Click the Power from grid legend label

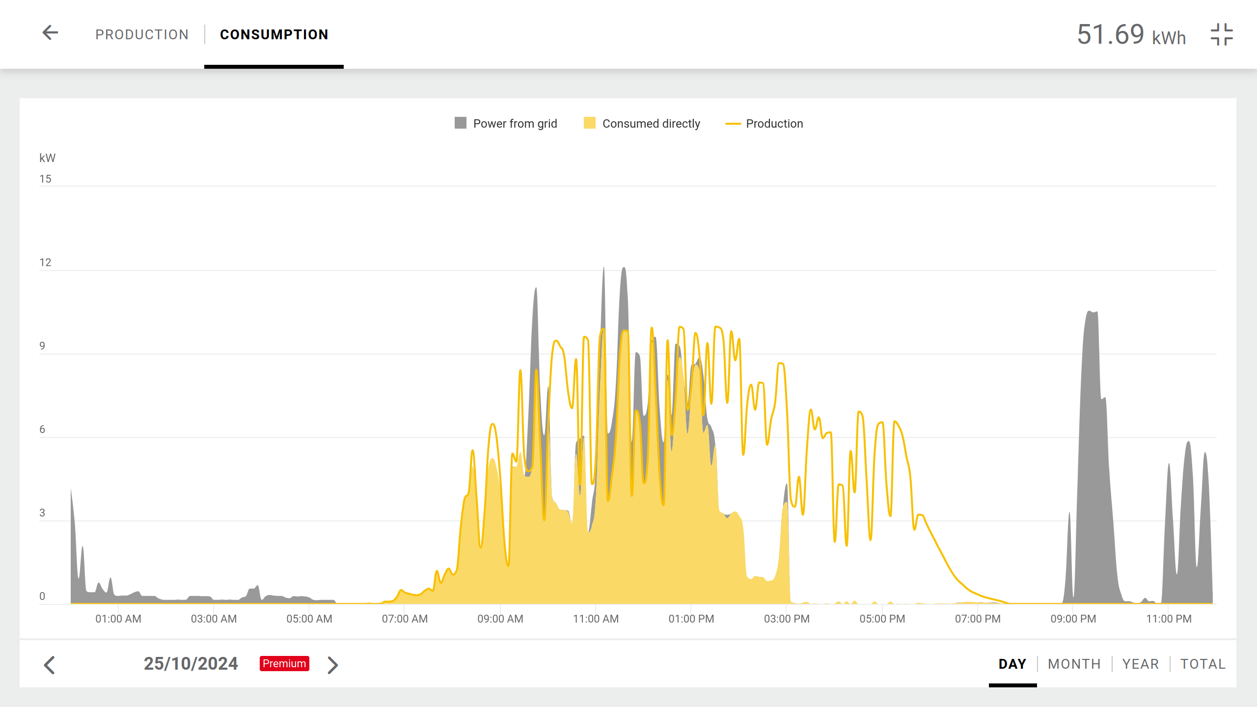click(x=515, y=124)
